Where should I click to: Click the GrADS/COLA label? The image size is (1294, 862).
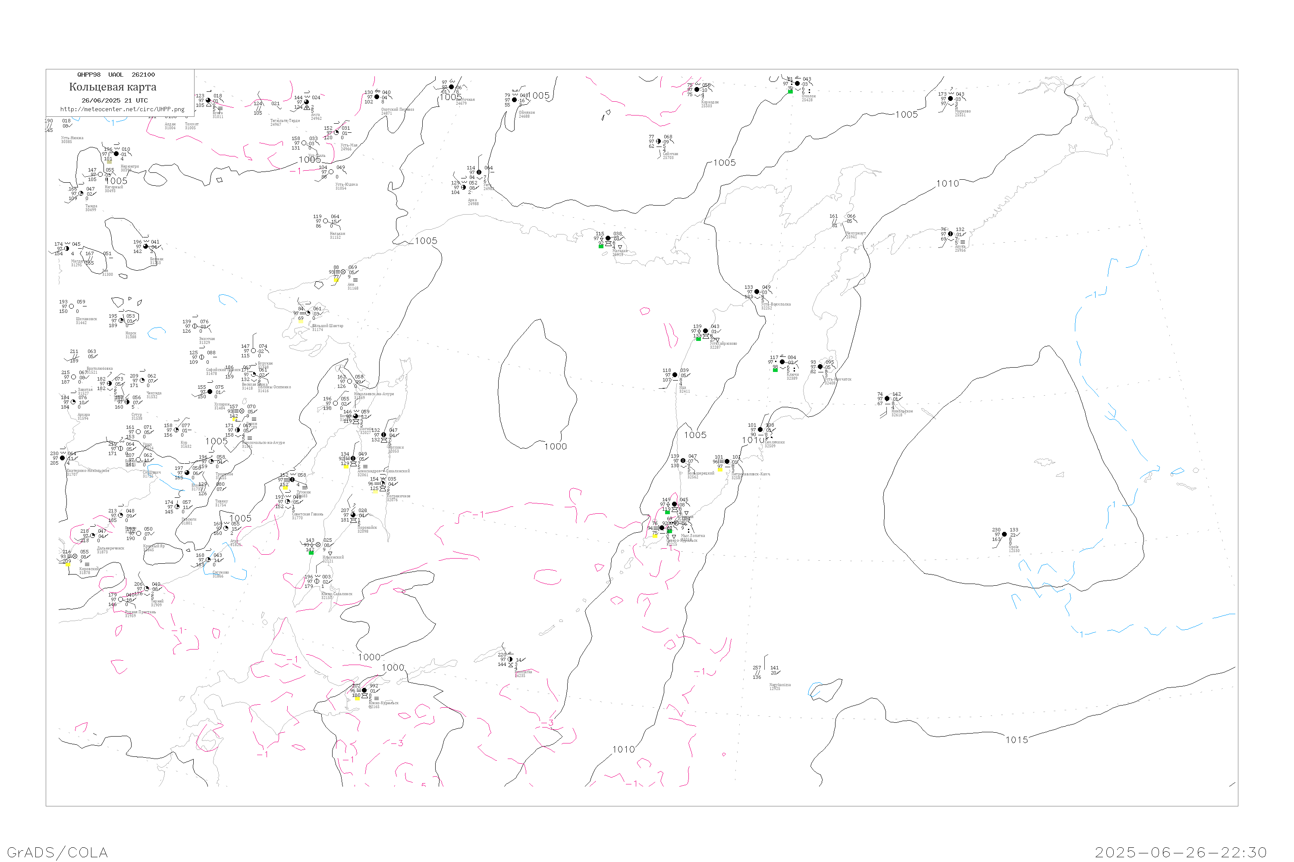57,852
